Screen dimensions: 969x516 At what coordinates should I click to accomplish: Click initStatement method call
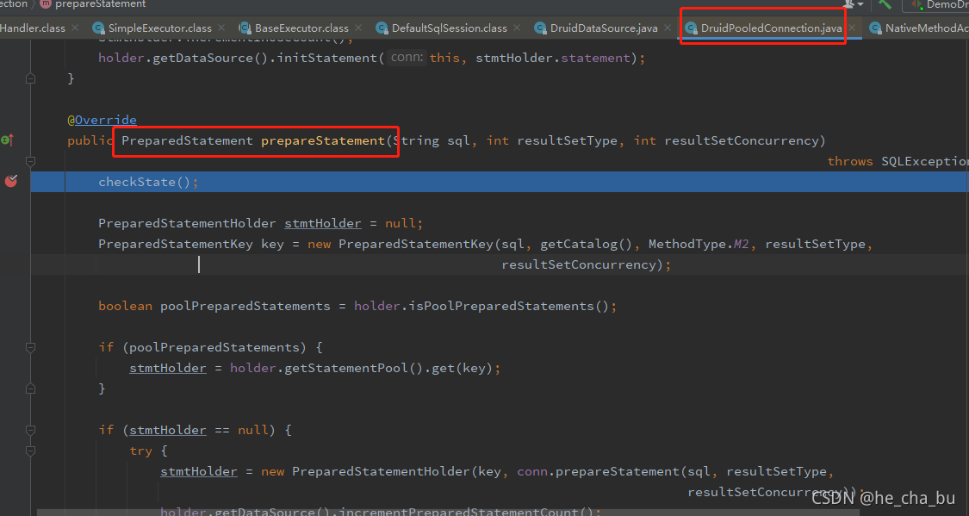pos(327,58)
